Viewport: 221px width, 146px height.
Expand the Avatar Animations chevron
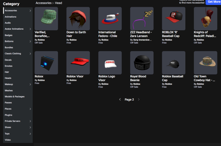tap(30, 29)
